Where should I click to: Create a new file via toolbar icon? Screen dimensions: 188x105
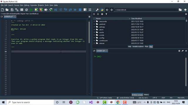pyautogui.click(x=2, y=10)
